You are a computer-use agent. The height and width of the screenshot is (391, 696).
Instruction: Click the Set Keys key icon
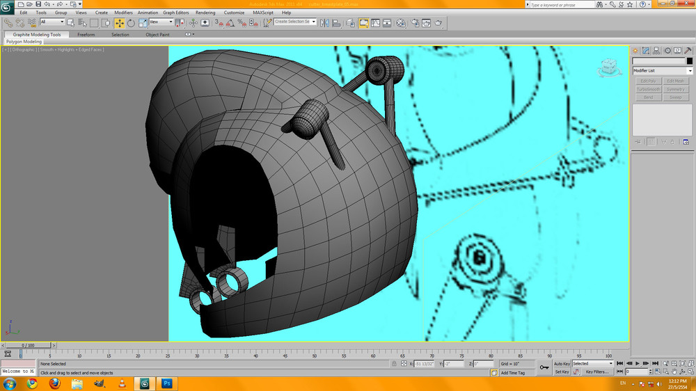545,367
